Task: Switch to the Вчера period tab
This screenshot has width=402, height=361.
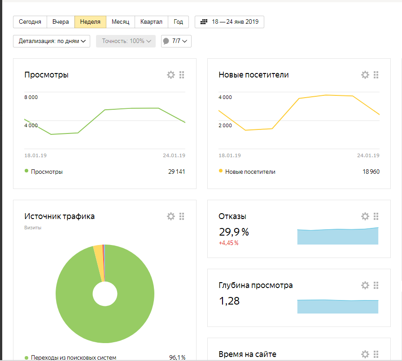Action: 61,22
